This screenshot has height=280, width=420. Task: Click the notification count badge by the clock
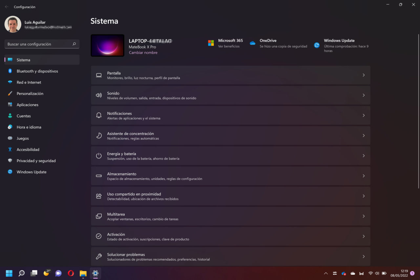pos(412,273)
